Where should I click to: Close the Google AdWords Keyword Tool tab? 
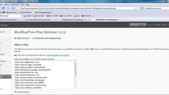pos(55,20)
